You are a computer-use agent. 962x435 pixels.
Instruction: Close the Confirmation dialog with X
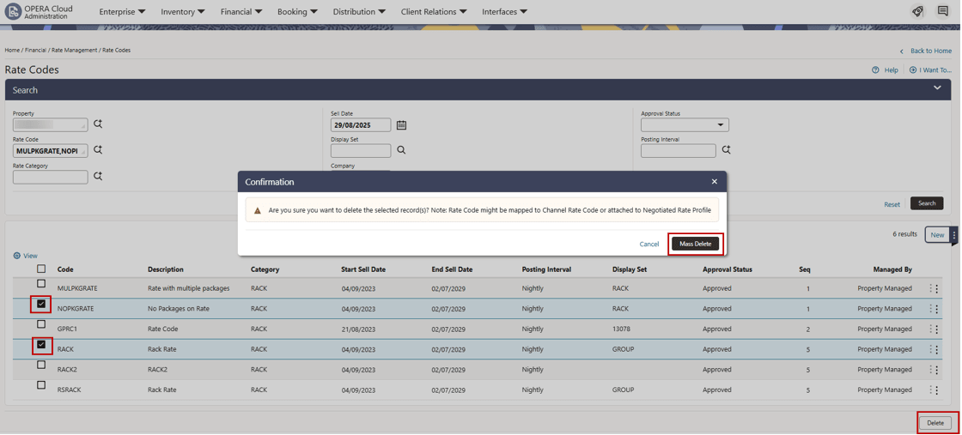(714, 182)
